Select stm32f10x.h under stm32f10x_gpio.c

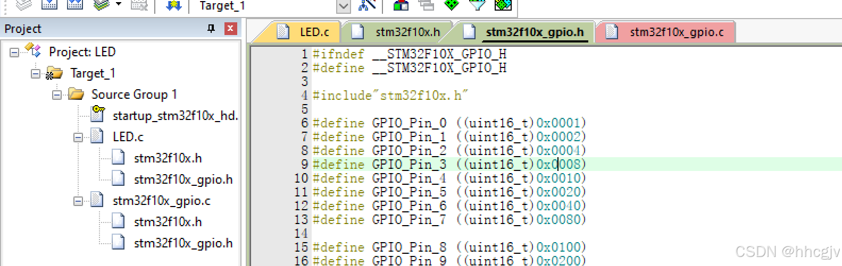coord(168,222)
